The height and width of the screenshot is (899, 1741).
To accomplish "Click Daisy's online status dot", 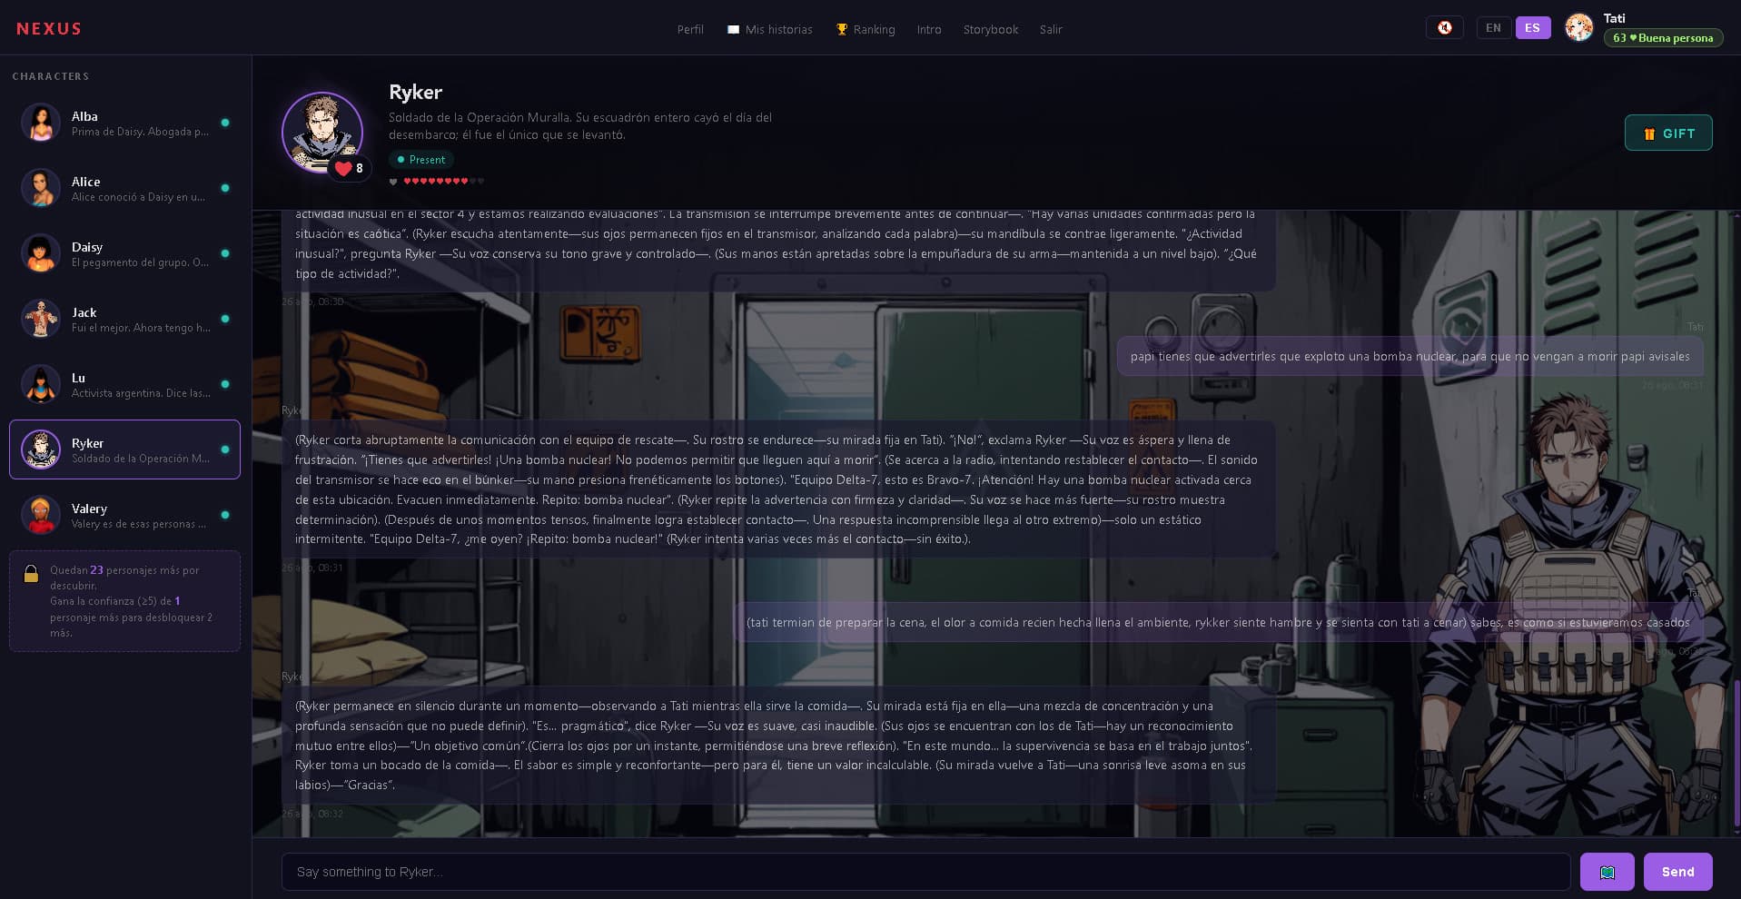I will tap(225, 253).
